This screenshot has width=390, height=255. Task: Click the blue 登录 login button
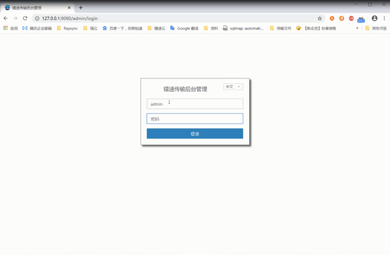pyautogui.click(x=194, y=134)
